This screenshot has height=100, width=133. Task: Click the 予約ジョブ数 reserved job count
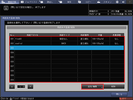(108, 14)
